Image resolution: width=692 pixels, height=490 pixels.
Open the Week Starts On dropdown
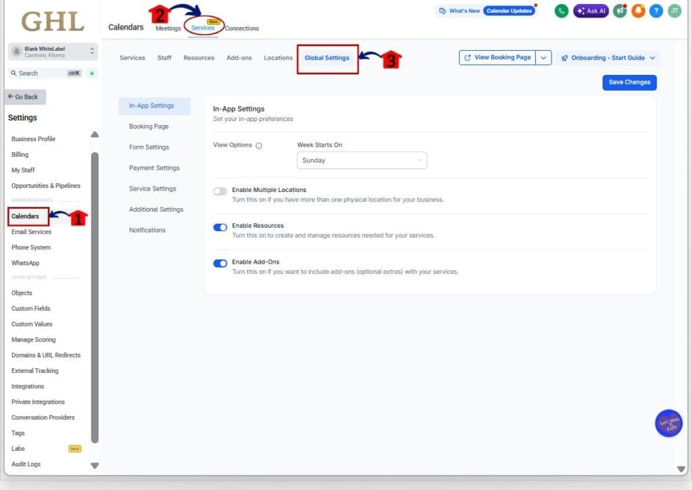(x=362, y=160)
